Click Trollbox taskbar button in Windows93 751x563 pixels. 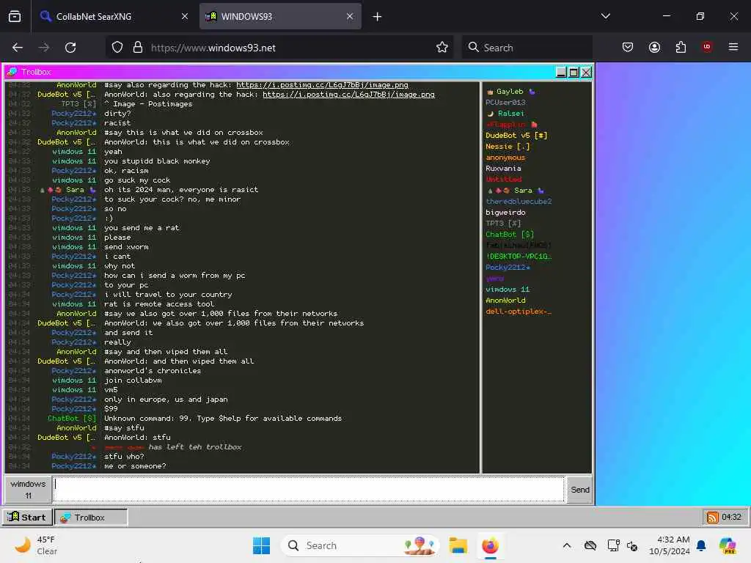91,517
